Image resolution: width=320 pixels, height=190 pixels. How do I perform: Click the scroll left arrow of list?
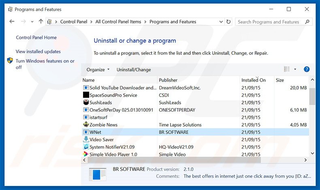coord(84,160)
